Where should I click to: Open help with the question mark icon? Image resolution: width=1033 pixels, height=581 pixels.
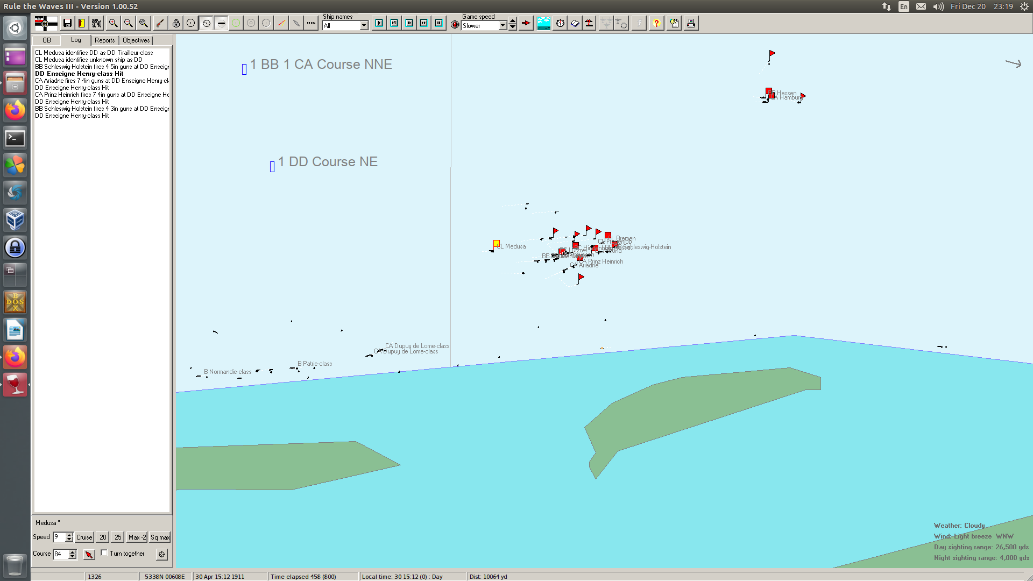pos(656,23)
